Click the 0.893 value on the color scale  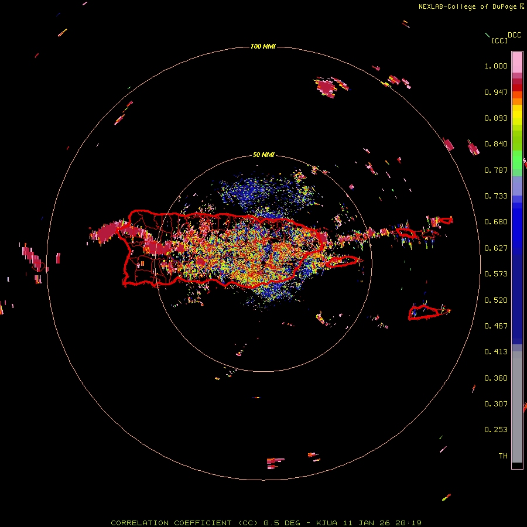click(496, 118)
